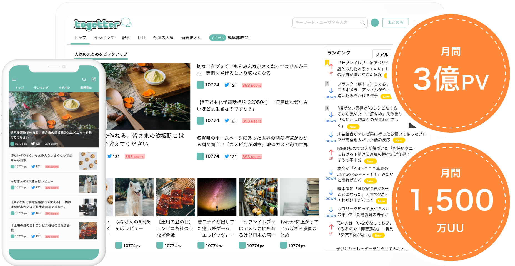
Task: Open the starry night sky thumbnail
Action: click(x=217, y=197)
